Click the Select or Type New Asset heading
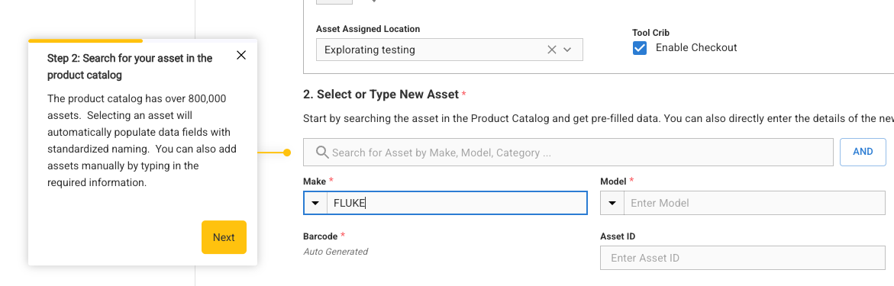 pos(381,95)
